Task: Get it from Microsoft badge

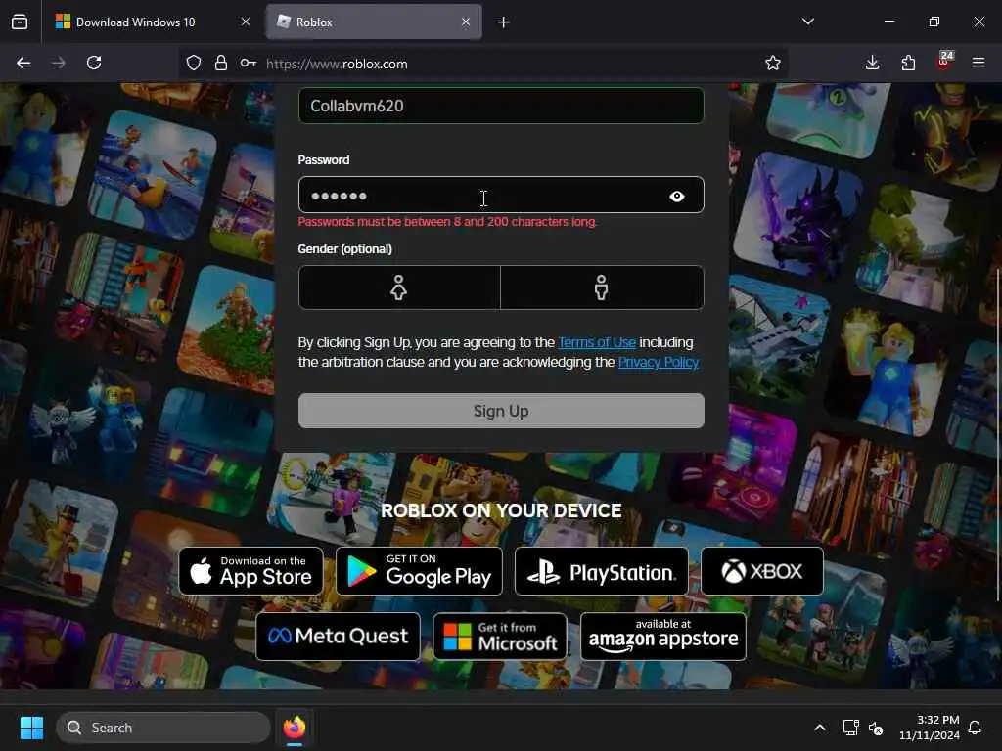Action: (x=500, y=636)
